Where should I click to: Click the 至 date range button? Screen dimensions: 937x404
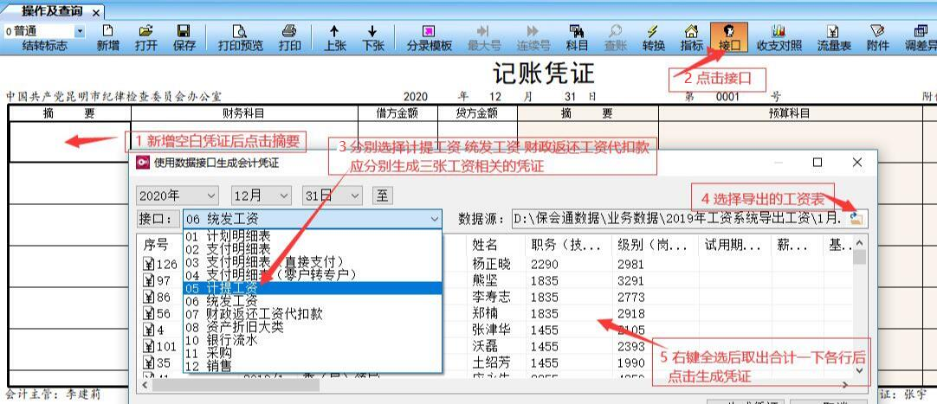(382, 196)
